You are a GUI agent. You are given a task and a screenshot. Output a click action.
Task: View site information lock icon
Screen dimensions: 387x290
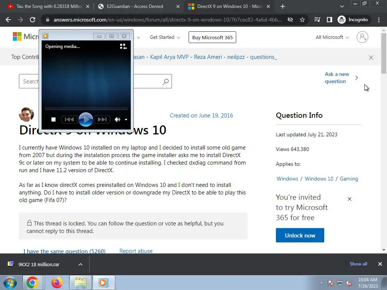(x=48, y=20)
